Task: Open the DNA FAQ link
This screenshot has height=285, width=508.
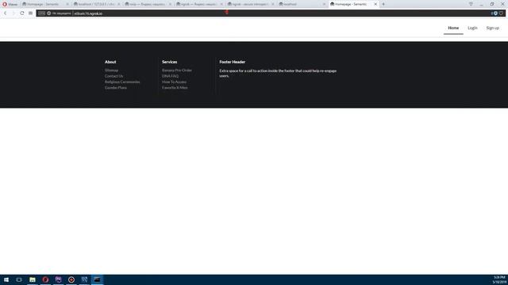Action: 170,76
